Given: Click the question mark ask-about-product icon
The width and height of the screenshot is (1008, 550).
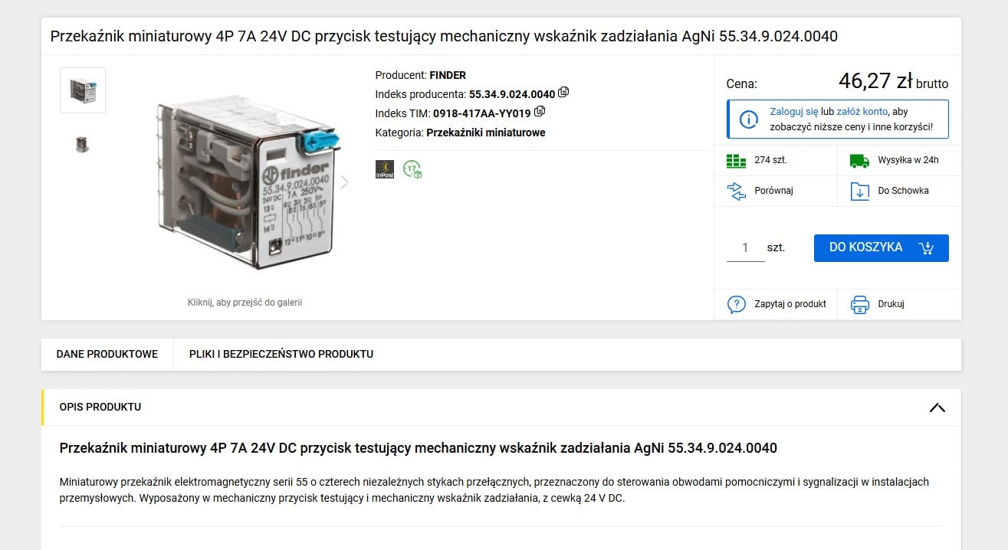Looking at the screenshot, I should coord(736,304).
